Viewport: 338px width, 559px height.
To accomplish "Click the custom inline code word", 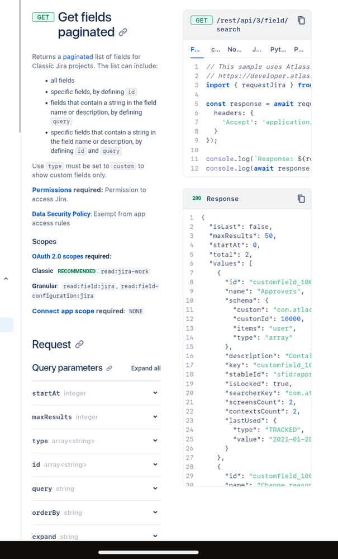I will [124, 166].
